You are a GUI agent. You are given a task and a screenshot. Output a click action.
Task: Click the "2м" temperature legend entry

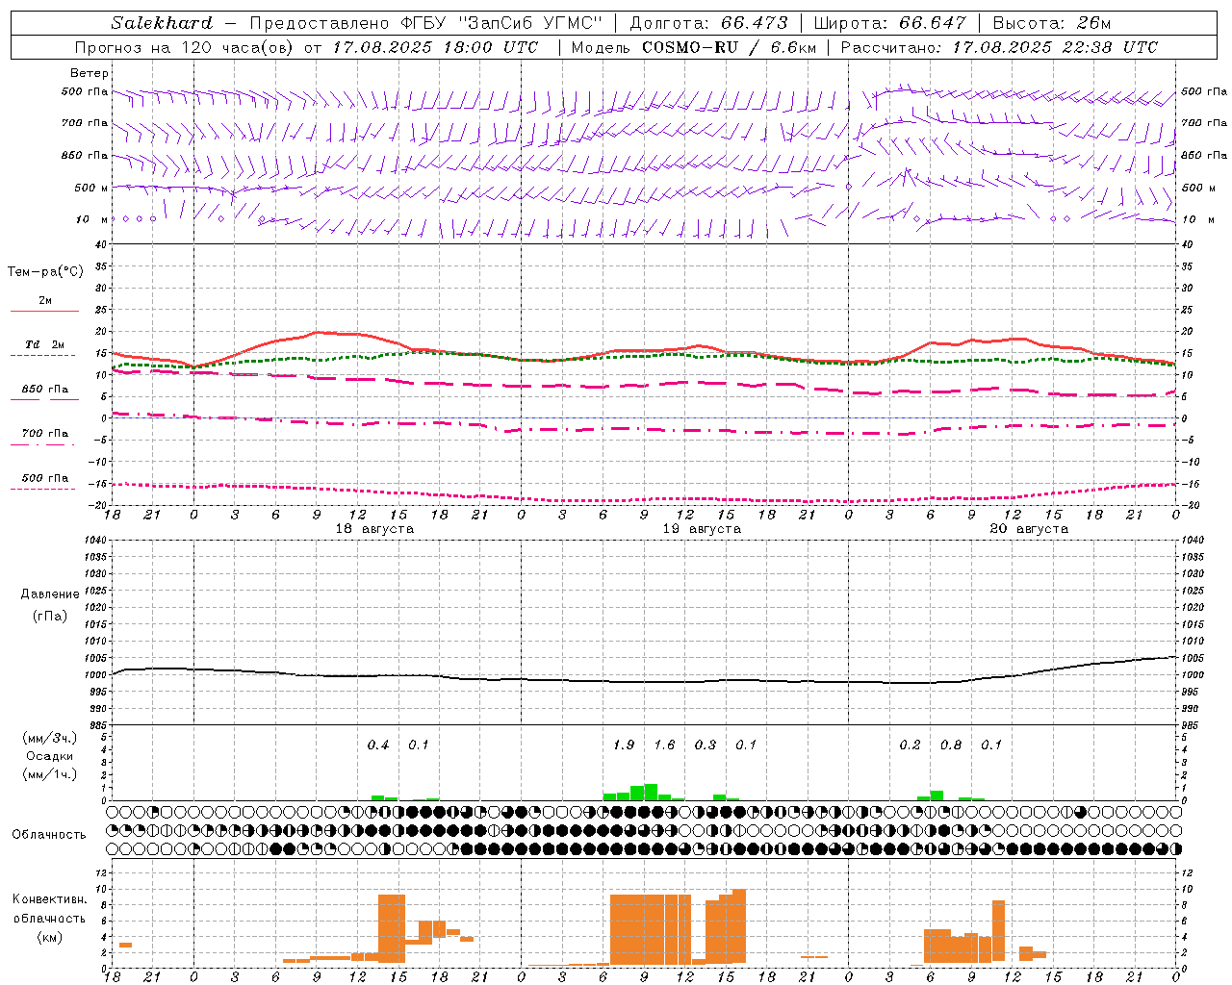click(45, 301)
